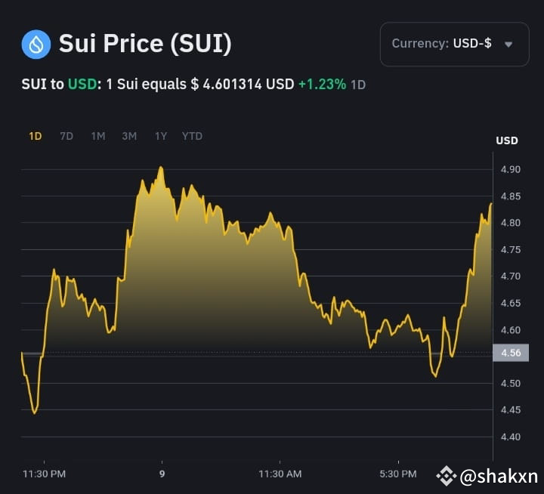The image size is (544, 494).
Task: Select the 3M chart range
Action: point(129,136)
